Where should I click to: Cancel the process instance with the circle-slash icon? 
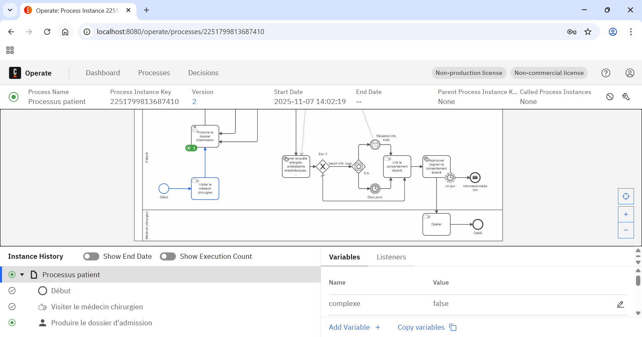click(610, 97)
